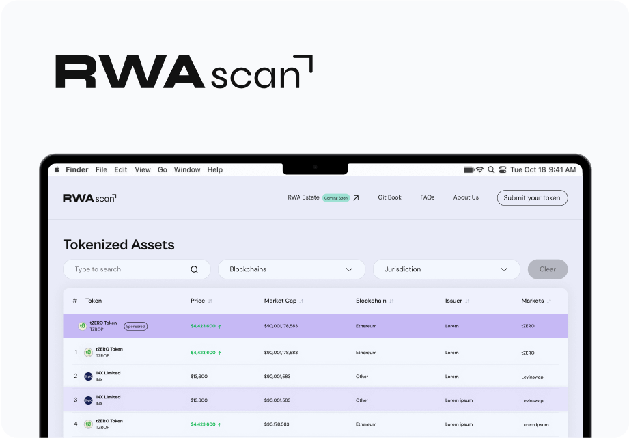Click the $4,423,600 price in row 4
The width and height of the screenshot is (629, 438).
coord(203,424)
